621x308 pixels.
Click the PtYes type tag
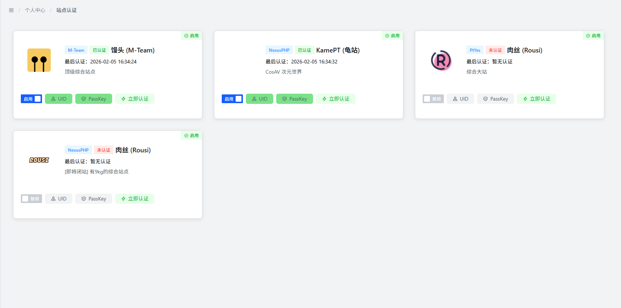coord(475,50)
